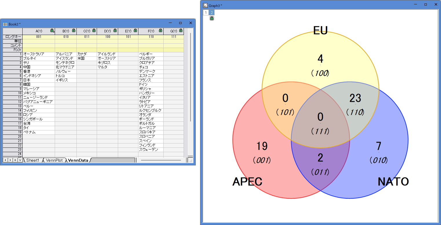
Task: Click the next sheet arrow button
Action: tap(10, 160)
